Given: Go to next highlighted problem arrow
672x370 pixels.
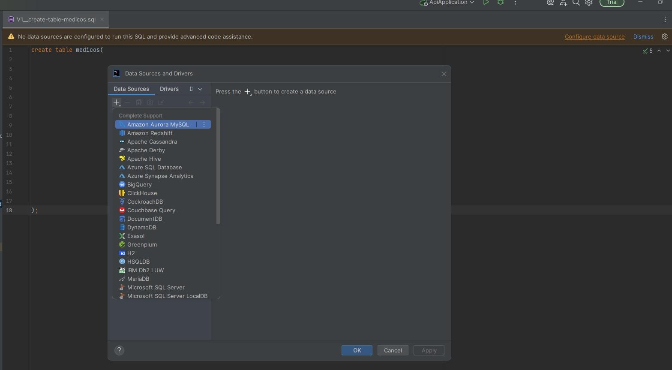Looking at the screenshot, I should [668, 51].
